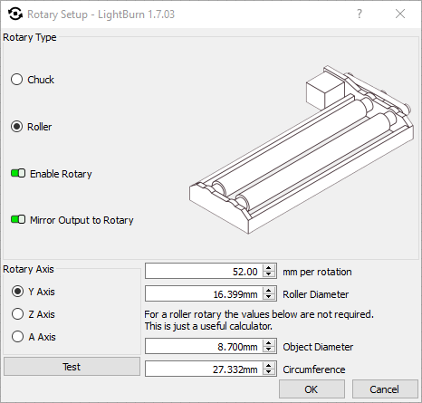This screenshot has width=422, height=403.
Task: Click the Test button
Action: point(72,367)
